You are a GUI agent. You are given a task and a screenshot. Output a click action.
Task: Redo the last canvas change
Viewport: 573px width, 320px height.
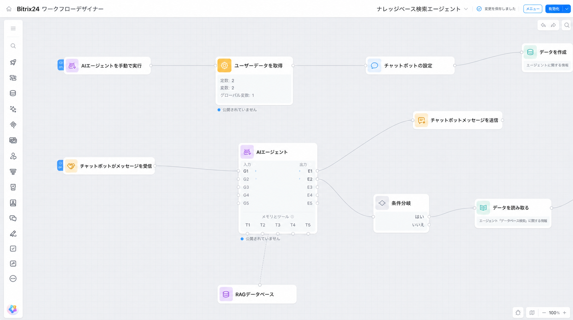tap(553, 25)
